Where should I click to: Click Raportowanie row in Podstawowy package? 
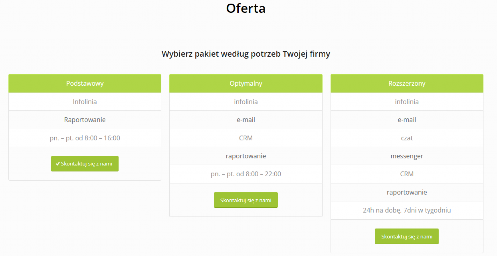(85, 120)
